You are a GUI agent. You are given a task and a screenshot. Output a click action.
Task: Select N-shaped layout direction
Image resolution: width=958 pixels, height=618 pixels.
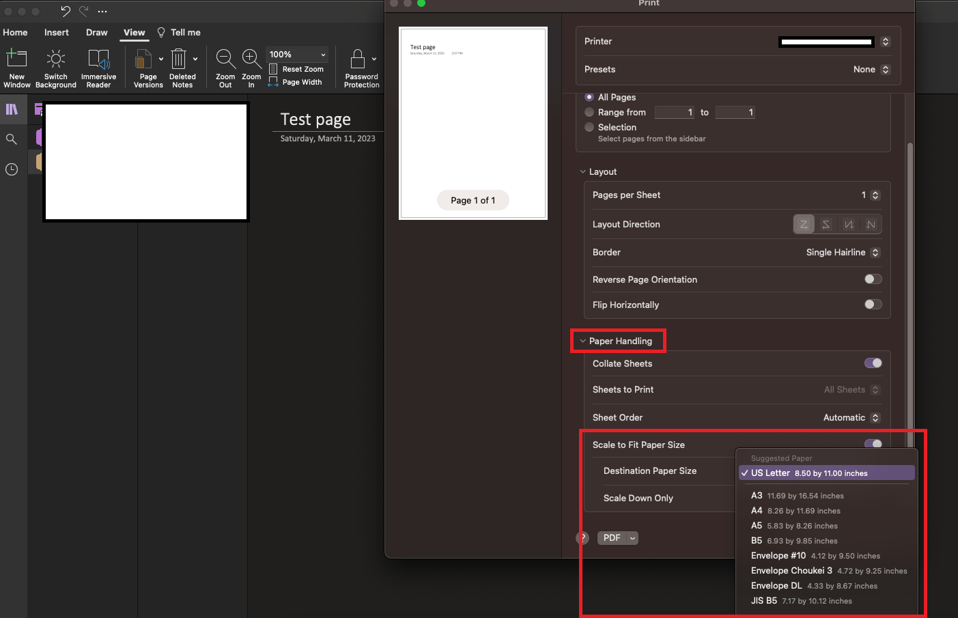[871, 224]
